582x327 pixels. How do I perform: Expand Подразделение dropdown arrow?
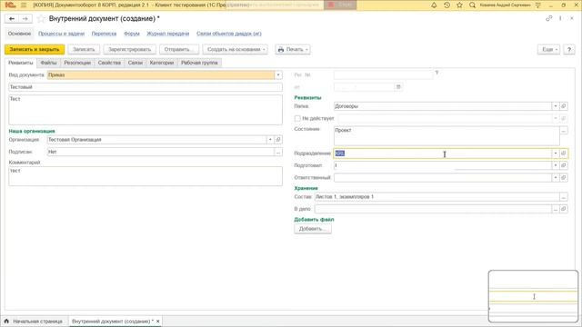556,154
